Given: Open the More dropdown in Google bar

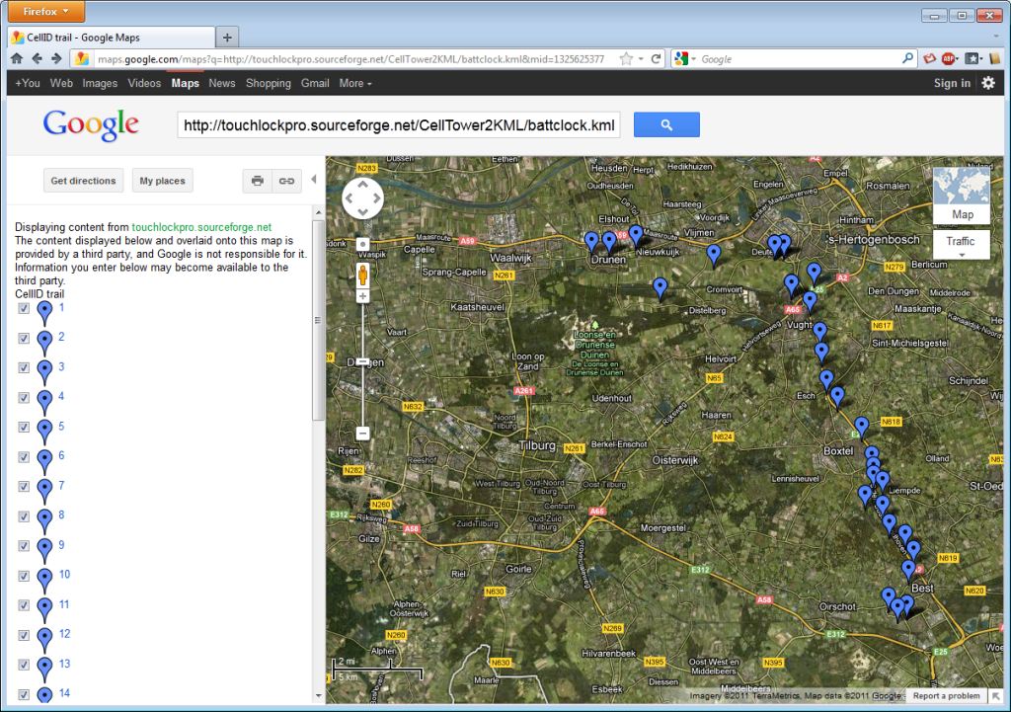Looking at the screenshot, I should pyautogui.click(x=355, y=83).
